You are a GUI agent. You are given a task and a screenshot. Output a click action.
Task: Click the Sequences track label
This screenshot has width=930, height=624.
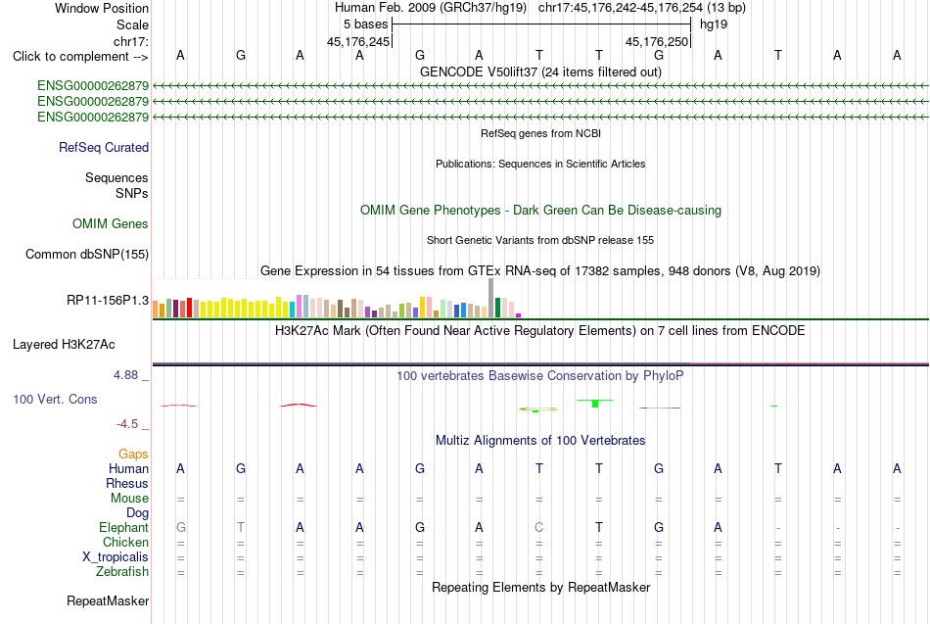click(x=116, y=177)
